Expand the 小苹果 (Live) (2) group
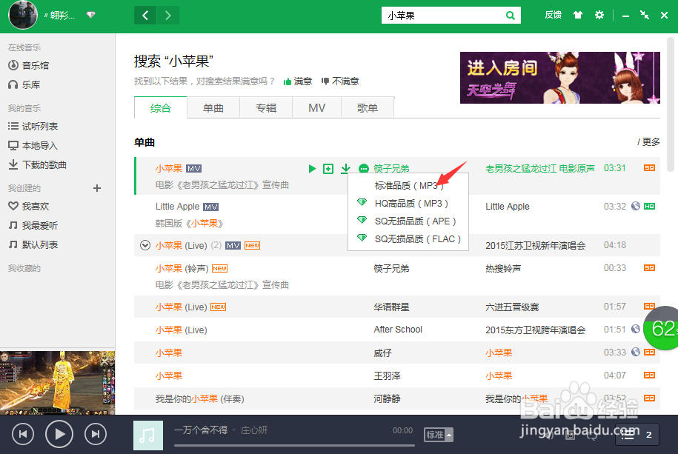Image resolution: width=678 pixels, height=454 pixels. pyautogui.click(x=144, y=246)
